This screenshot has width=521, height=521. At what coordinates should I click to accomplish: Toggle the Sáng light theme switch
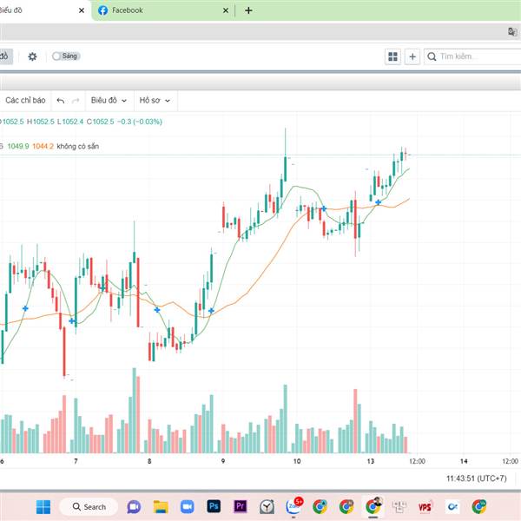(66, 56)
